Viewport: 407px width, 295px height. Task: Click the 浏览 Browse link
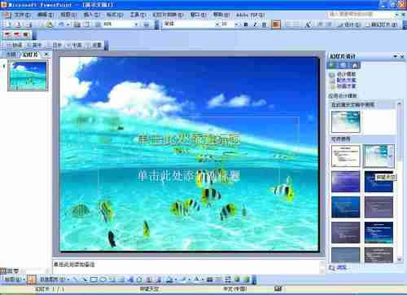point(341,267)
